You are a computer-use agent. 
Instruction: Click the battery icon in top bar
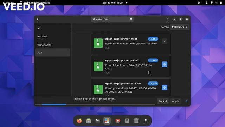pyautogui.click(x=221, y=2)
